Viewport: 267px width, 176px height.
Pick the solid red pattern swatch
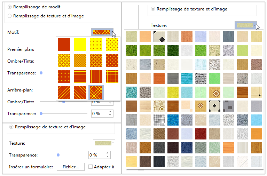pyautogui.click(x=64, y=44)
